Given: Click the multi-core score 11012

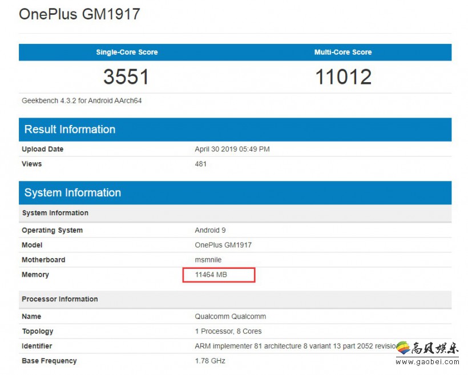Looking at the screenshot, I should [343, 76].
